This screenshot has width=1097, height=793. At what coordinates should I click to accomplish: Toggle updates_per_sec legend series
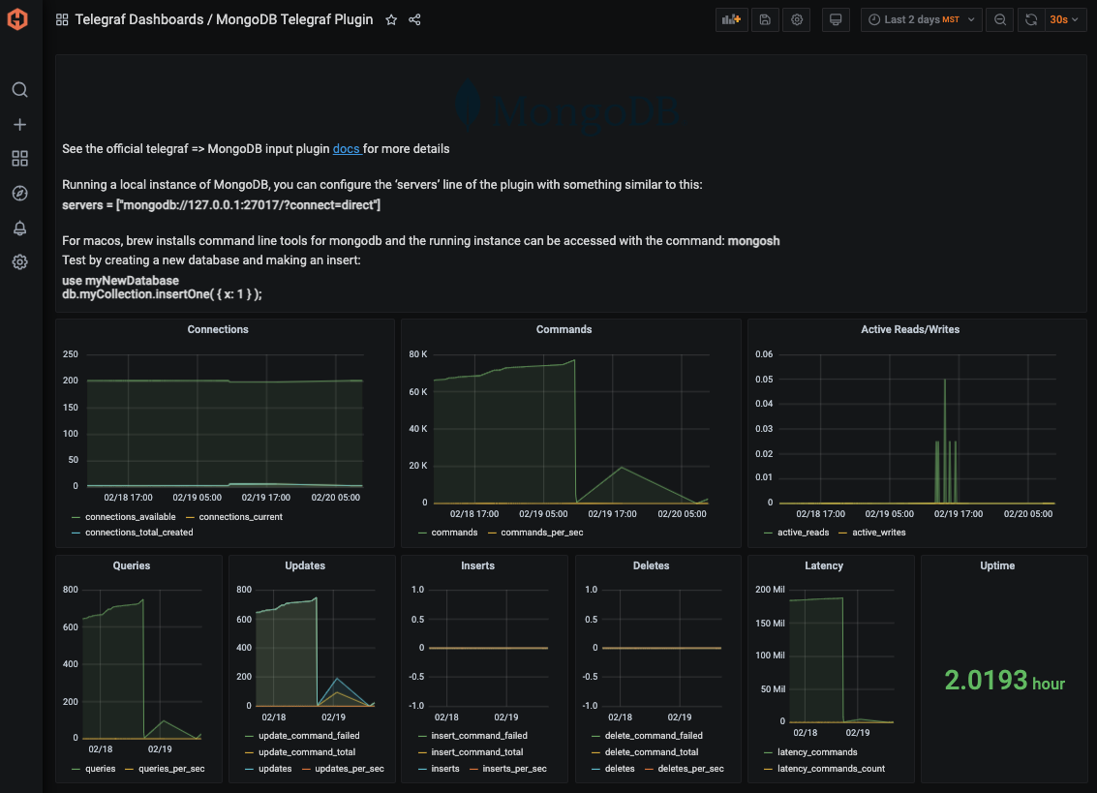tap(350, 769)
